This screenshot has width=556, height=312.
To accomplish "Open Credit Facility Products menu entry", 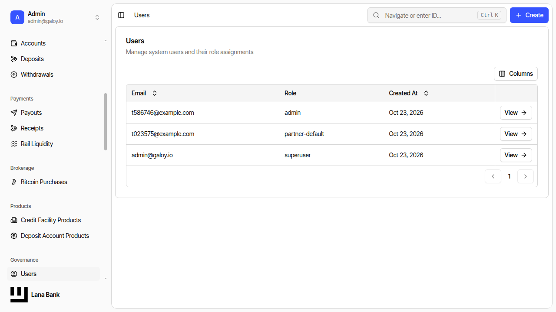I will point(53,220).
